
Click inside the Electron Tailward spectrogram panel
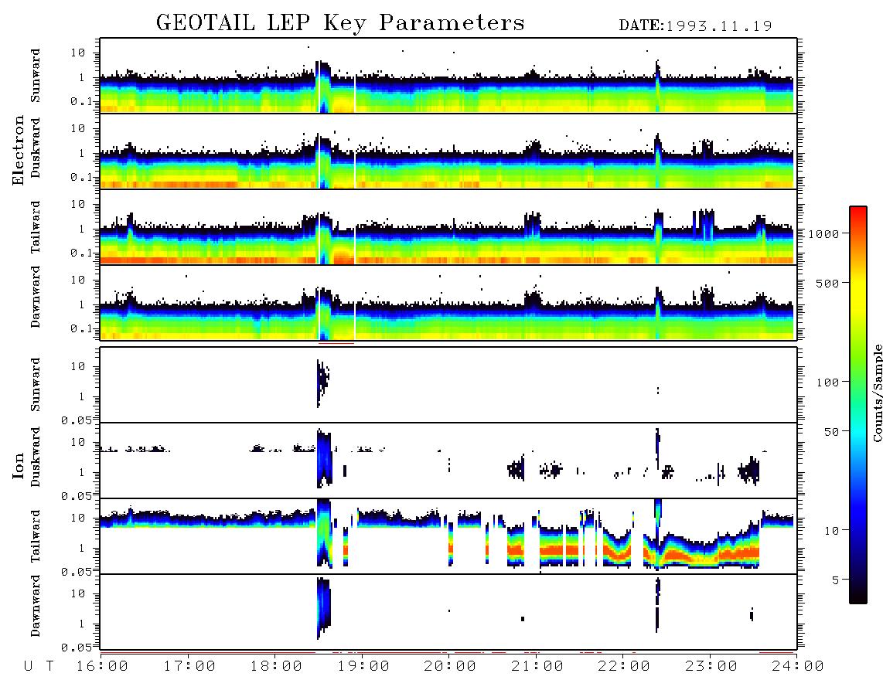(x=448, y=226)
